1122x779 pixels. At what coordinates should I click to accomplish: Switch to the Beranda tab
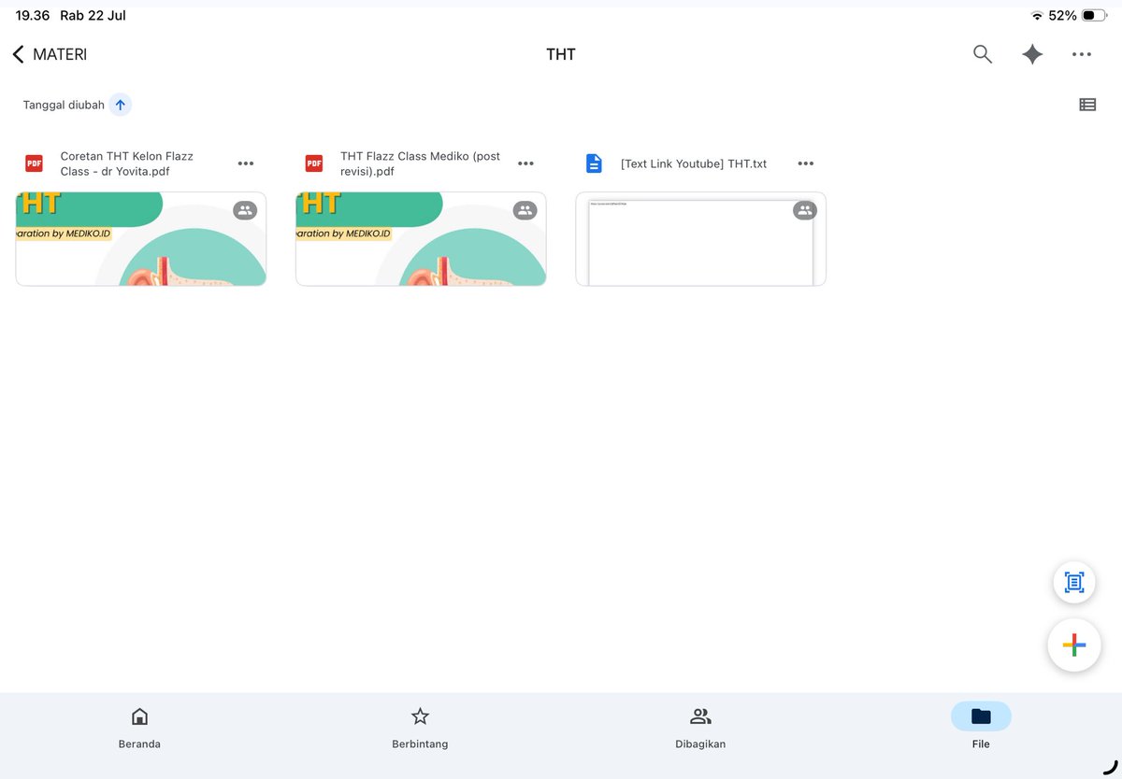pyautogui.click(x=139, y=728)
